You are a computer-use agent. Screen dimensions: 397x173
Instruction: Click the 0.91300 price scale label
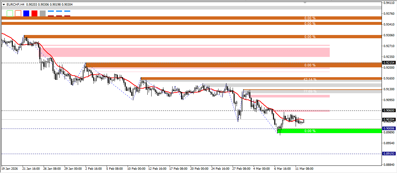(x=389, y=89)
